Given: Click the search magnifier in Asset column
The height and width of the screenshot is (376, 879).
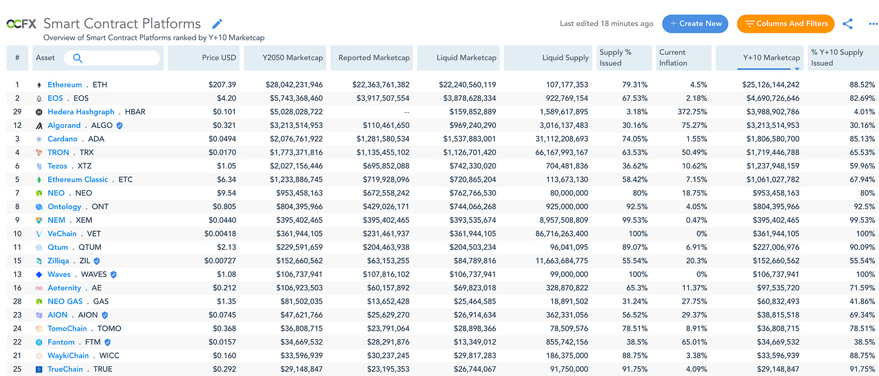Looking at the screenshot, I should tap(77, 58).
